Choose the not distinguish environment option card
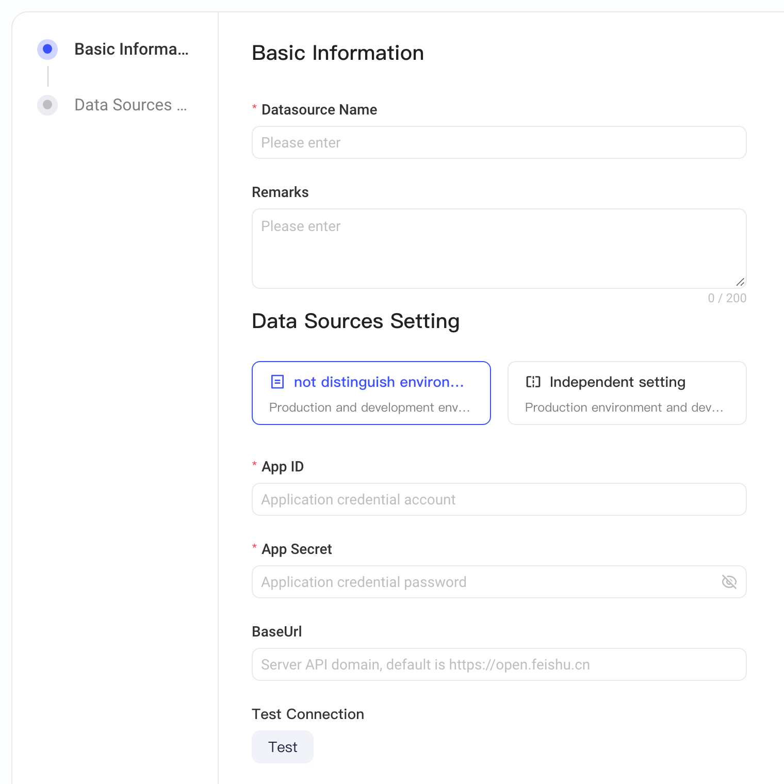Image resolution: width=784 pixels, height=784 pixels. point(371,393)
